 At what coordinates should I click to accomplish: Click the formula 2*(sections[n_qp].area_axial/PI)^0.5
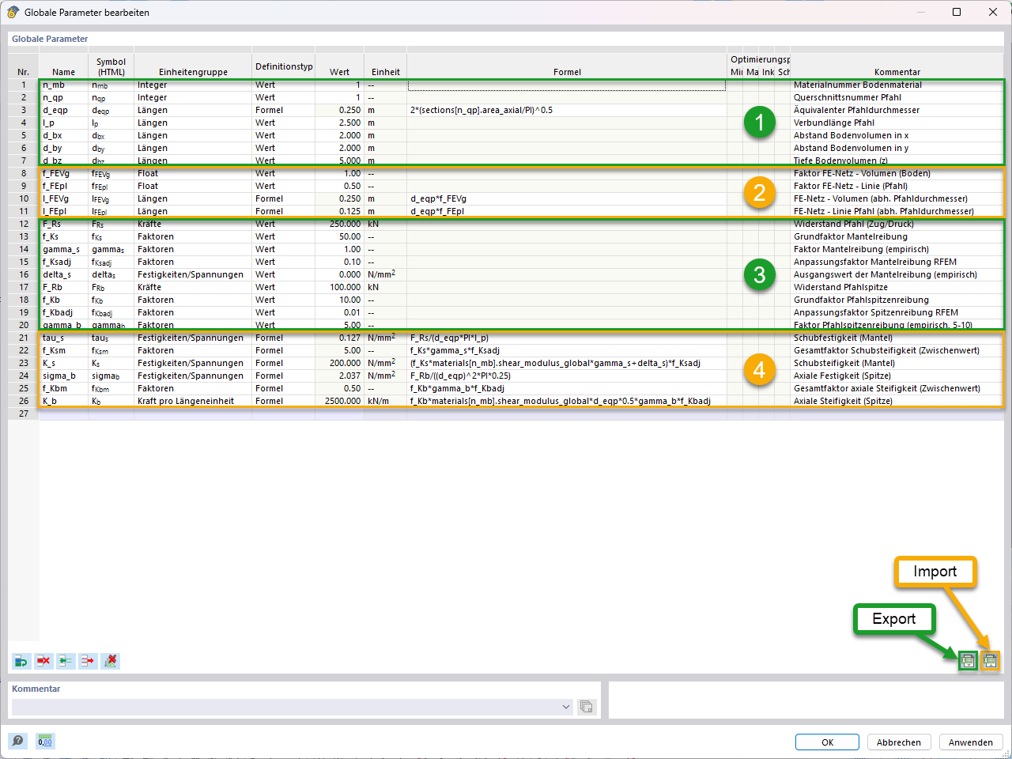(x=481, y=110)
